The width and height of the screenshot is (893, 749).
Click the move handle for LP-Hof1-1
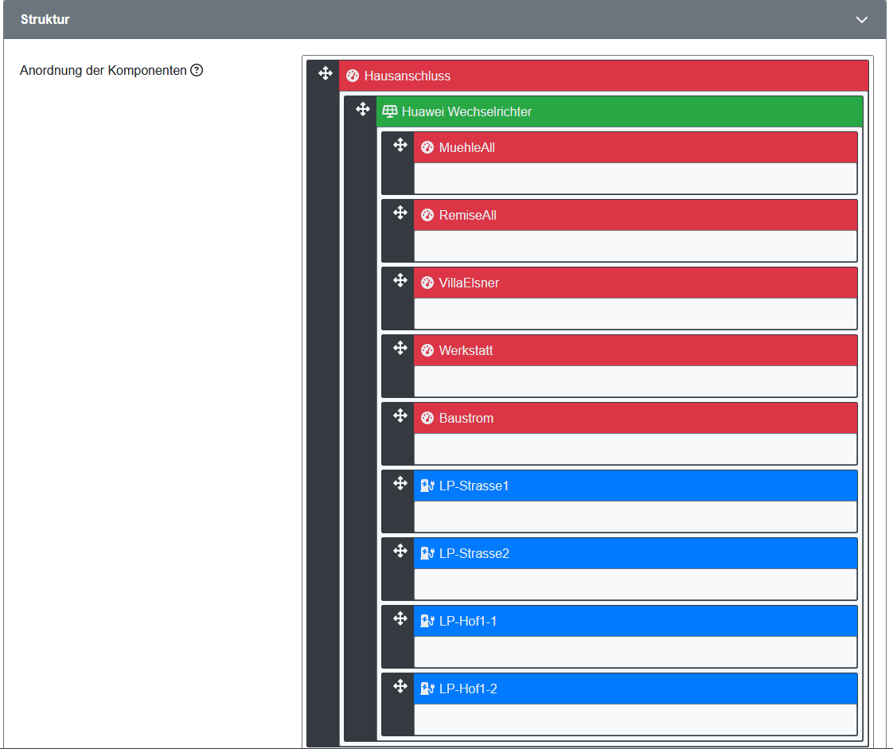400,618
